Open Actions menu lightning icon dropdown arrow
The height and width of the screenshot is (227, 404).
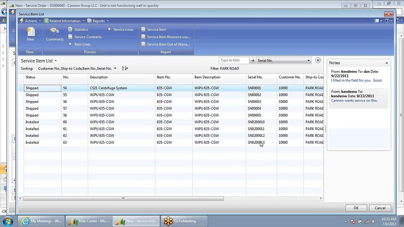[x=40, y=21]
